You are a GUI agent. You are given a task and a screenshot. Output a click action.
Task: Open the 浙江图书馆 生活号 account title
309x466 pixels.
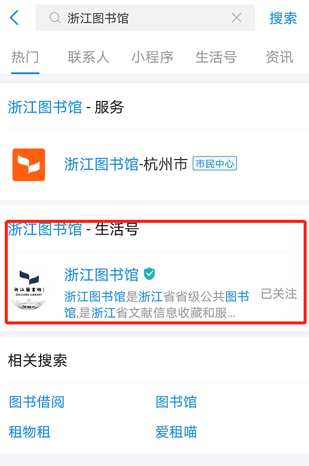[x=102, y=274]
